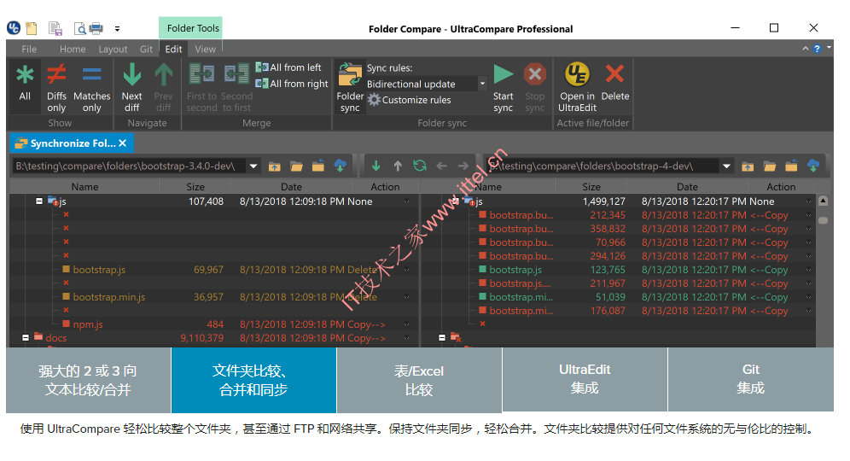Open Sync rules dropdown Bidirectional update
Image resolution: width=850 pixels, height=461 pixels.
tap(426, 84)
